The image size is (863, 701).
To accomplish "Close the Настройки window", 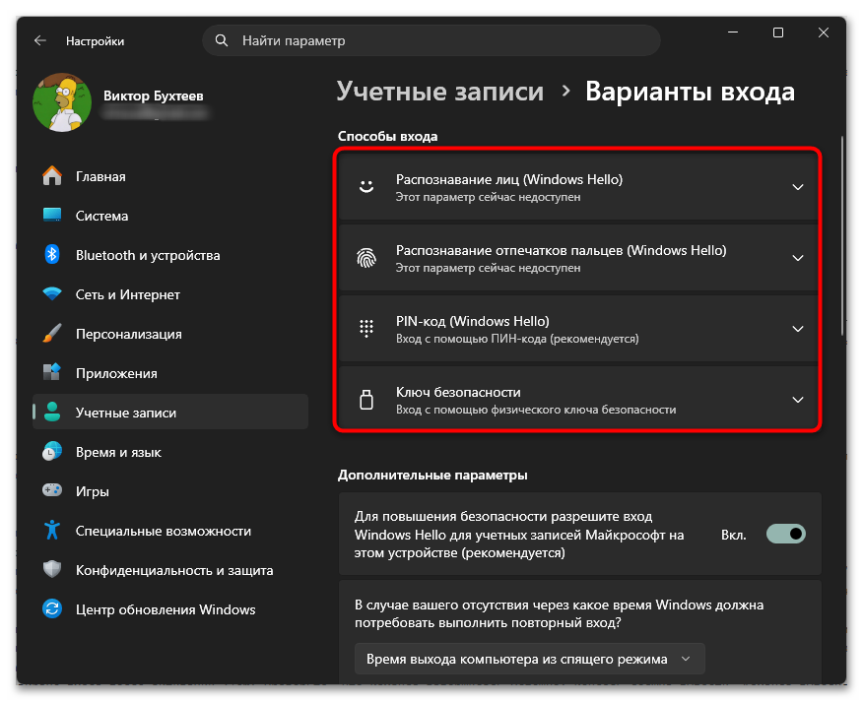I will pos(823,32).
